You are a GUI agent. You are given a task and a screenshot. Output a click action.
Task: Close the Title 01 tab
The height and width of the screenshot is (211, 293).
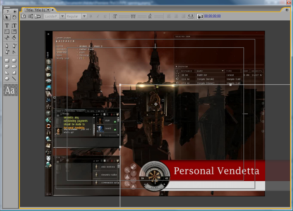coord(53,10)
